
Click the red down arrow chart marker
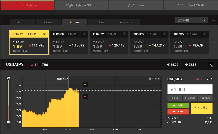click(x=85, y=96)
